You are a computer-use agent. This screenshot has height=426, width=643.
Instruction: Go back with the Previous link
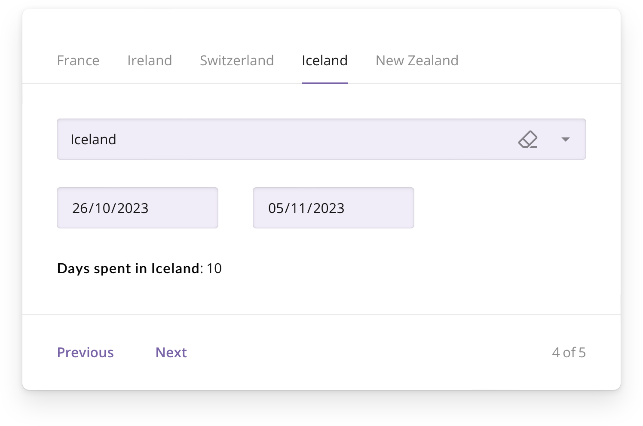point(86,353)
